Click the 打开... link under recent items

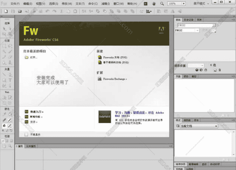(33, 58)
